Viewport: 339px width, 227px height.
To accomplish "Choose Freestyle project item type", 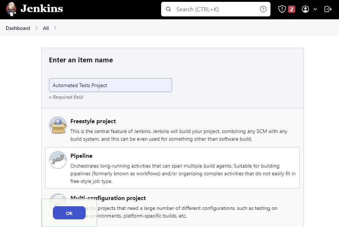I will [93, 121].
